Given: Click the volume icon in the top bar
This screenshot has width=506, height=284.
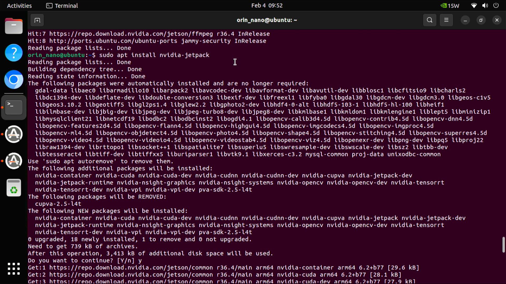Looking at the screenshot, I should (485, 5).
